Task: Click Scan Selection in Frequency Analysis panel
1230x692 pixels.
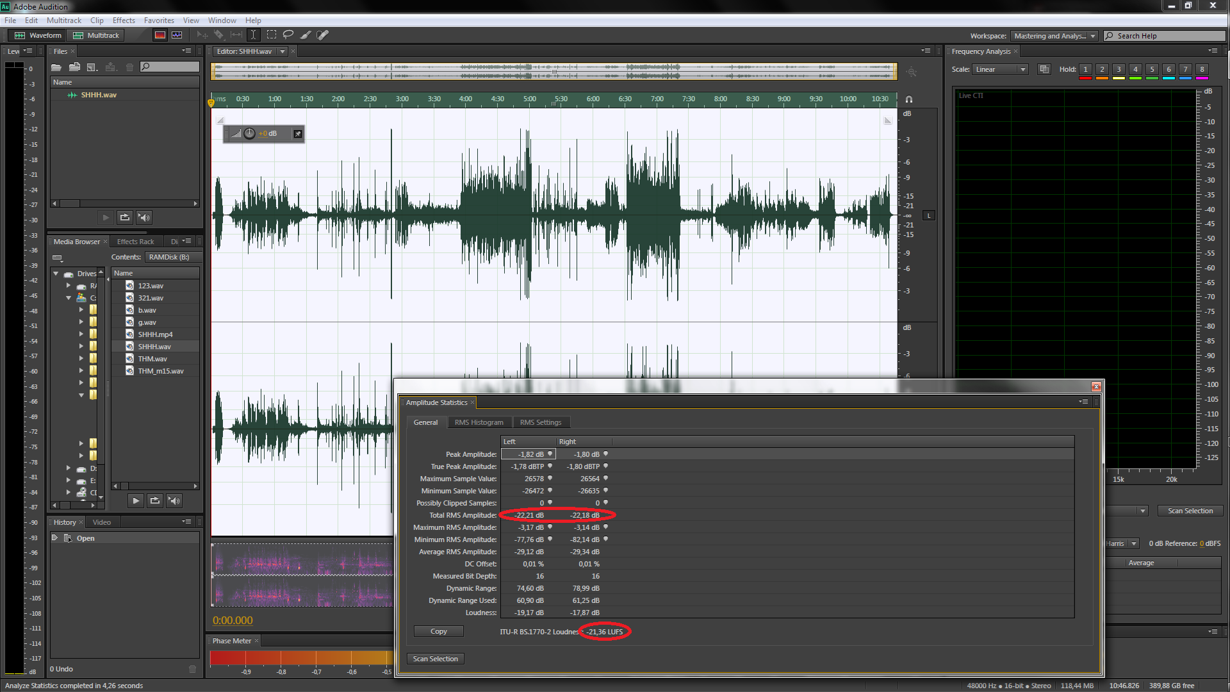Action: click(x=1190, y=511)
